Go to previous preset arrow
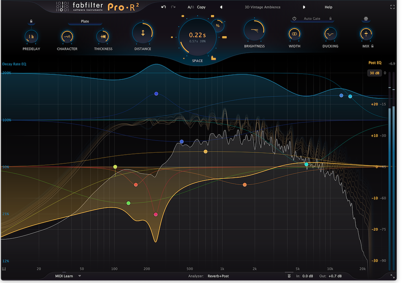This screenshot has width=403, height=283. tap(221, 7)
